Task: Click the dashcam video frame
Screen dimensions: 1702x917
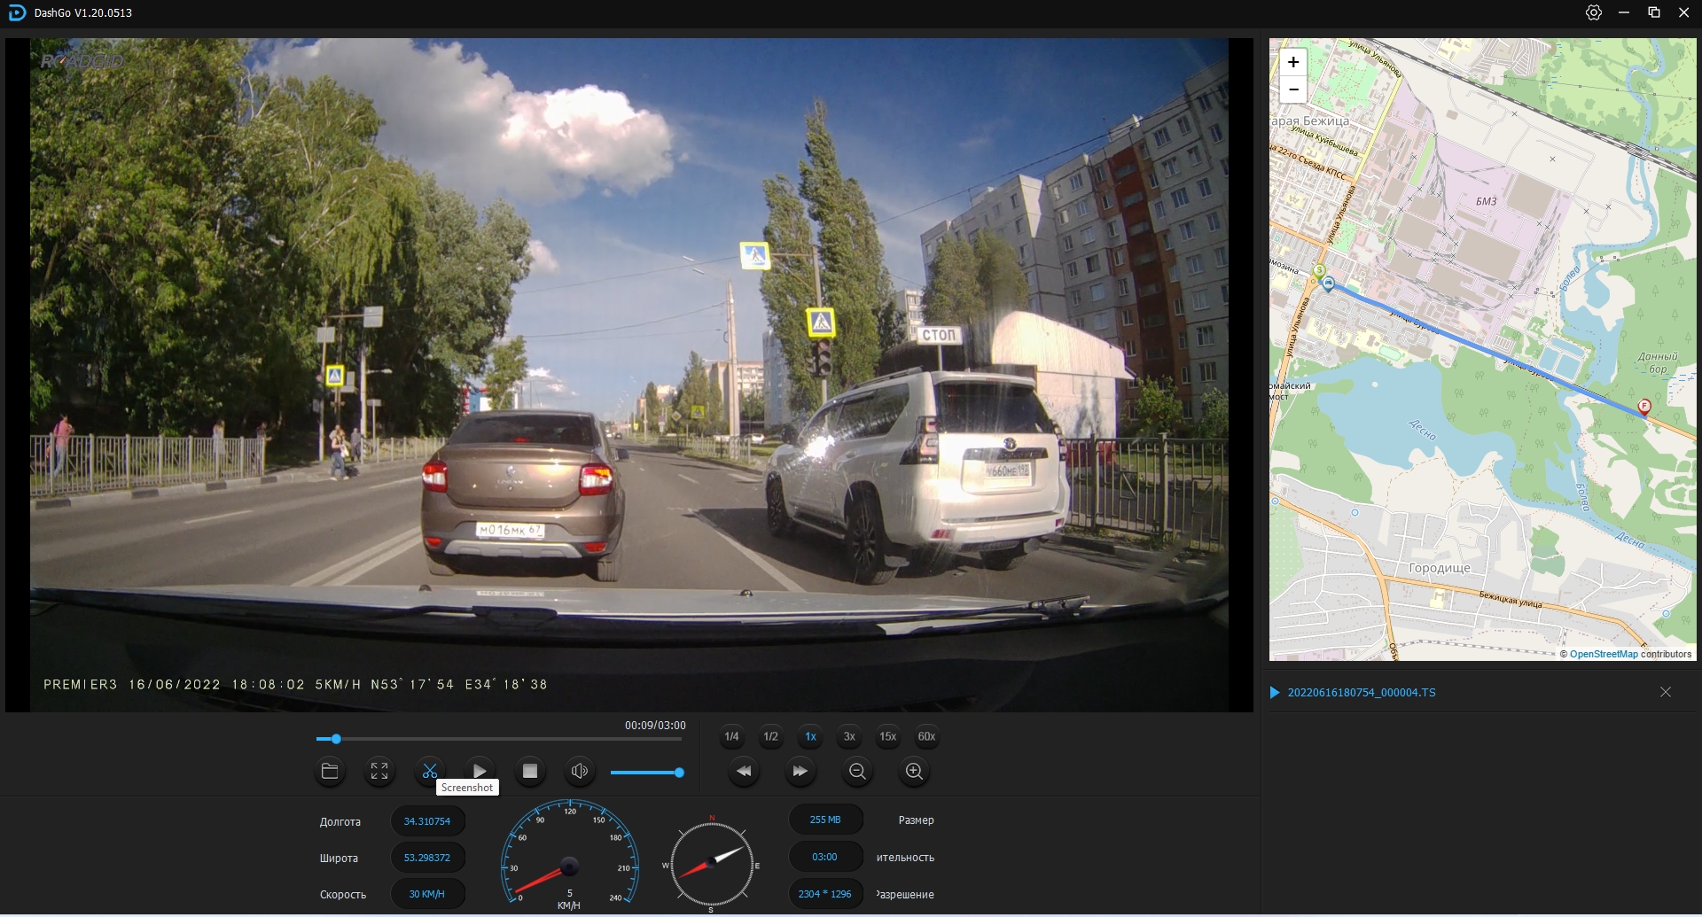Action: [x=629, y=375]
